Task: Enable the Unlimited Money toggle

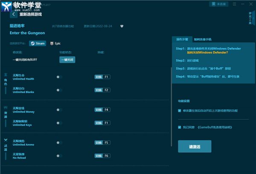Action: 59,109
